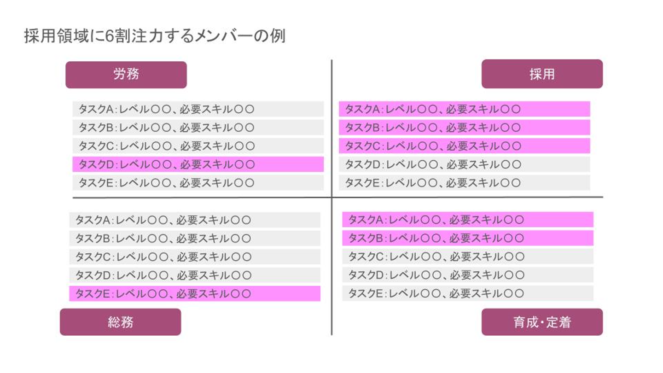Click タスクA row in the 労務 quadrant
The width and height of the screenshot is (663, 373).
click(198, 109)
